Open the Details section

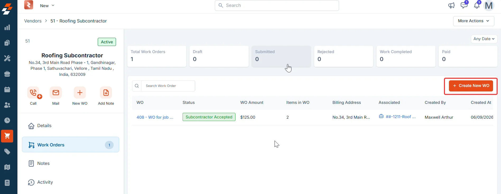(x=71, y=126)
